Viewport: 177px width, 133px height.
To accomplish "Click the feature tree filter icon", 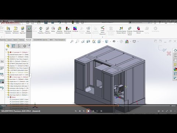I will point(7,50).
